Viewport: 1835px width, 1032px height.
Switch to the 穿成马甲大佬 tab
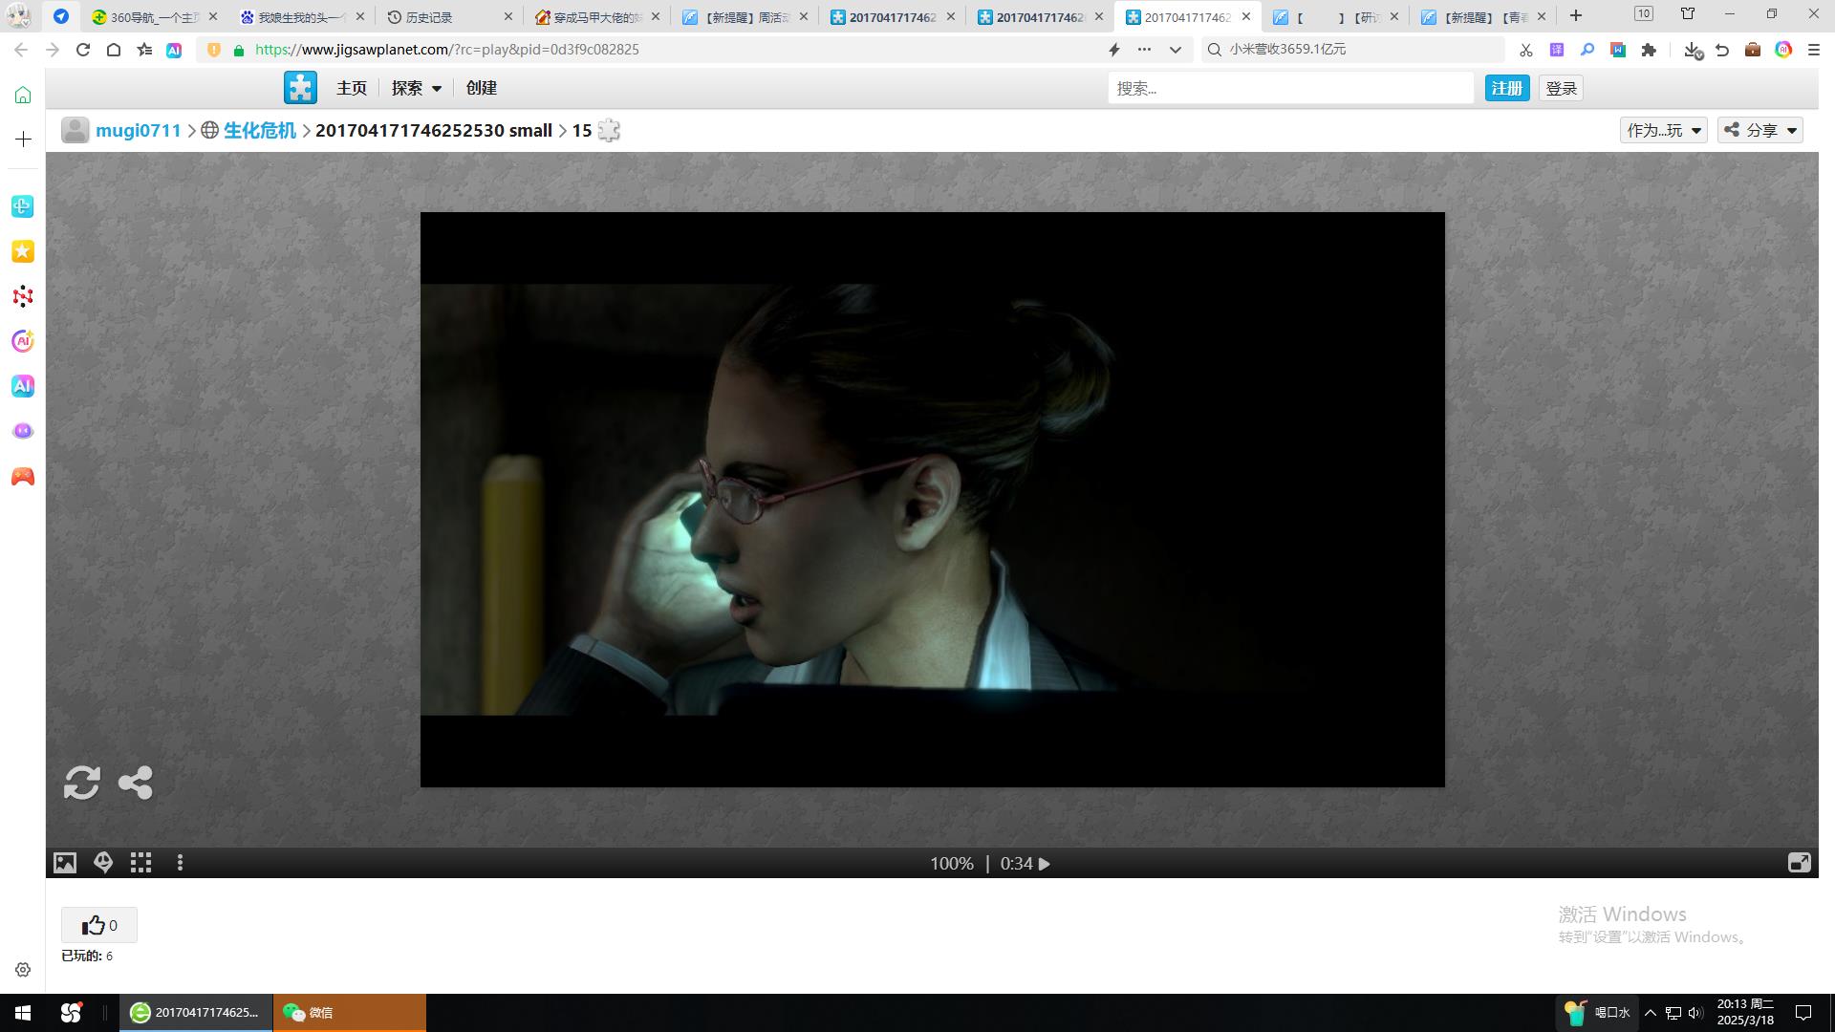pyautogui.click(x=595, y=17)
